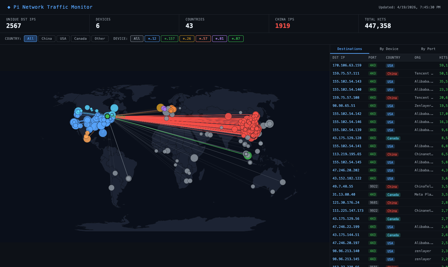The image size is (448, 267).
Task: Select row 43.175.129.128
Action: (389, 138)
